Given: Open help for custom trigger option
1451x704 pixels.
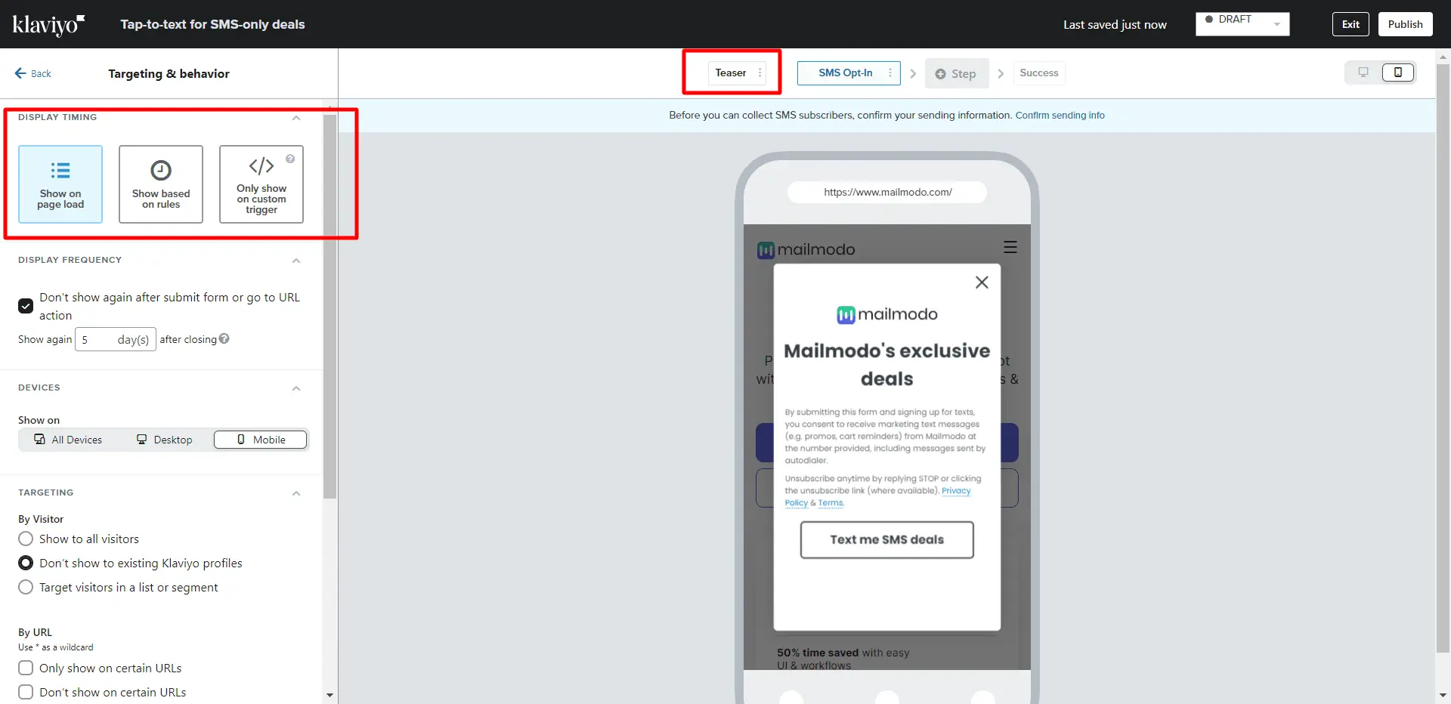Looking at the screenshot, I should (290, 159).
